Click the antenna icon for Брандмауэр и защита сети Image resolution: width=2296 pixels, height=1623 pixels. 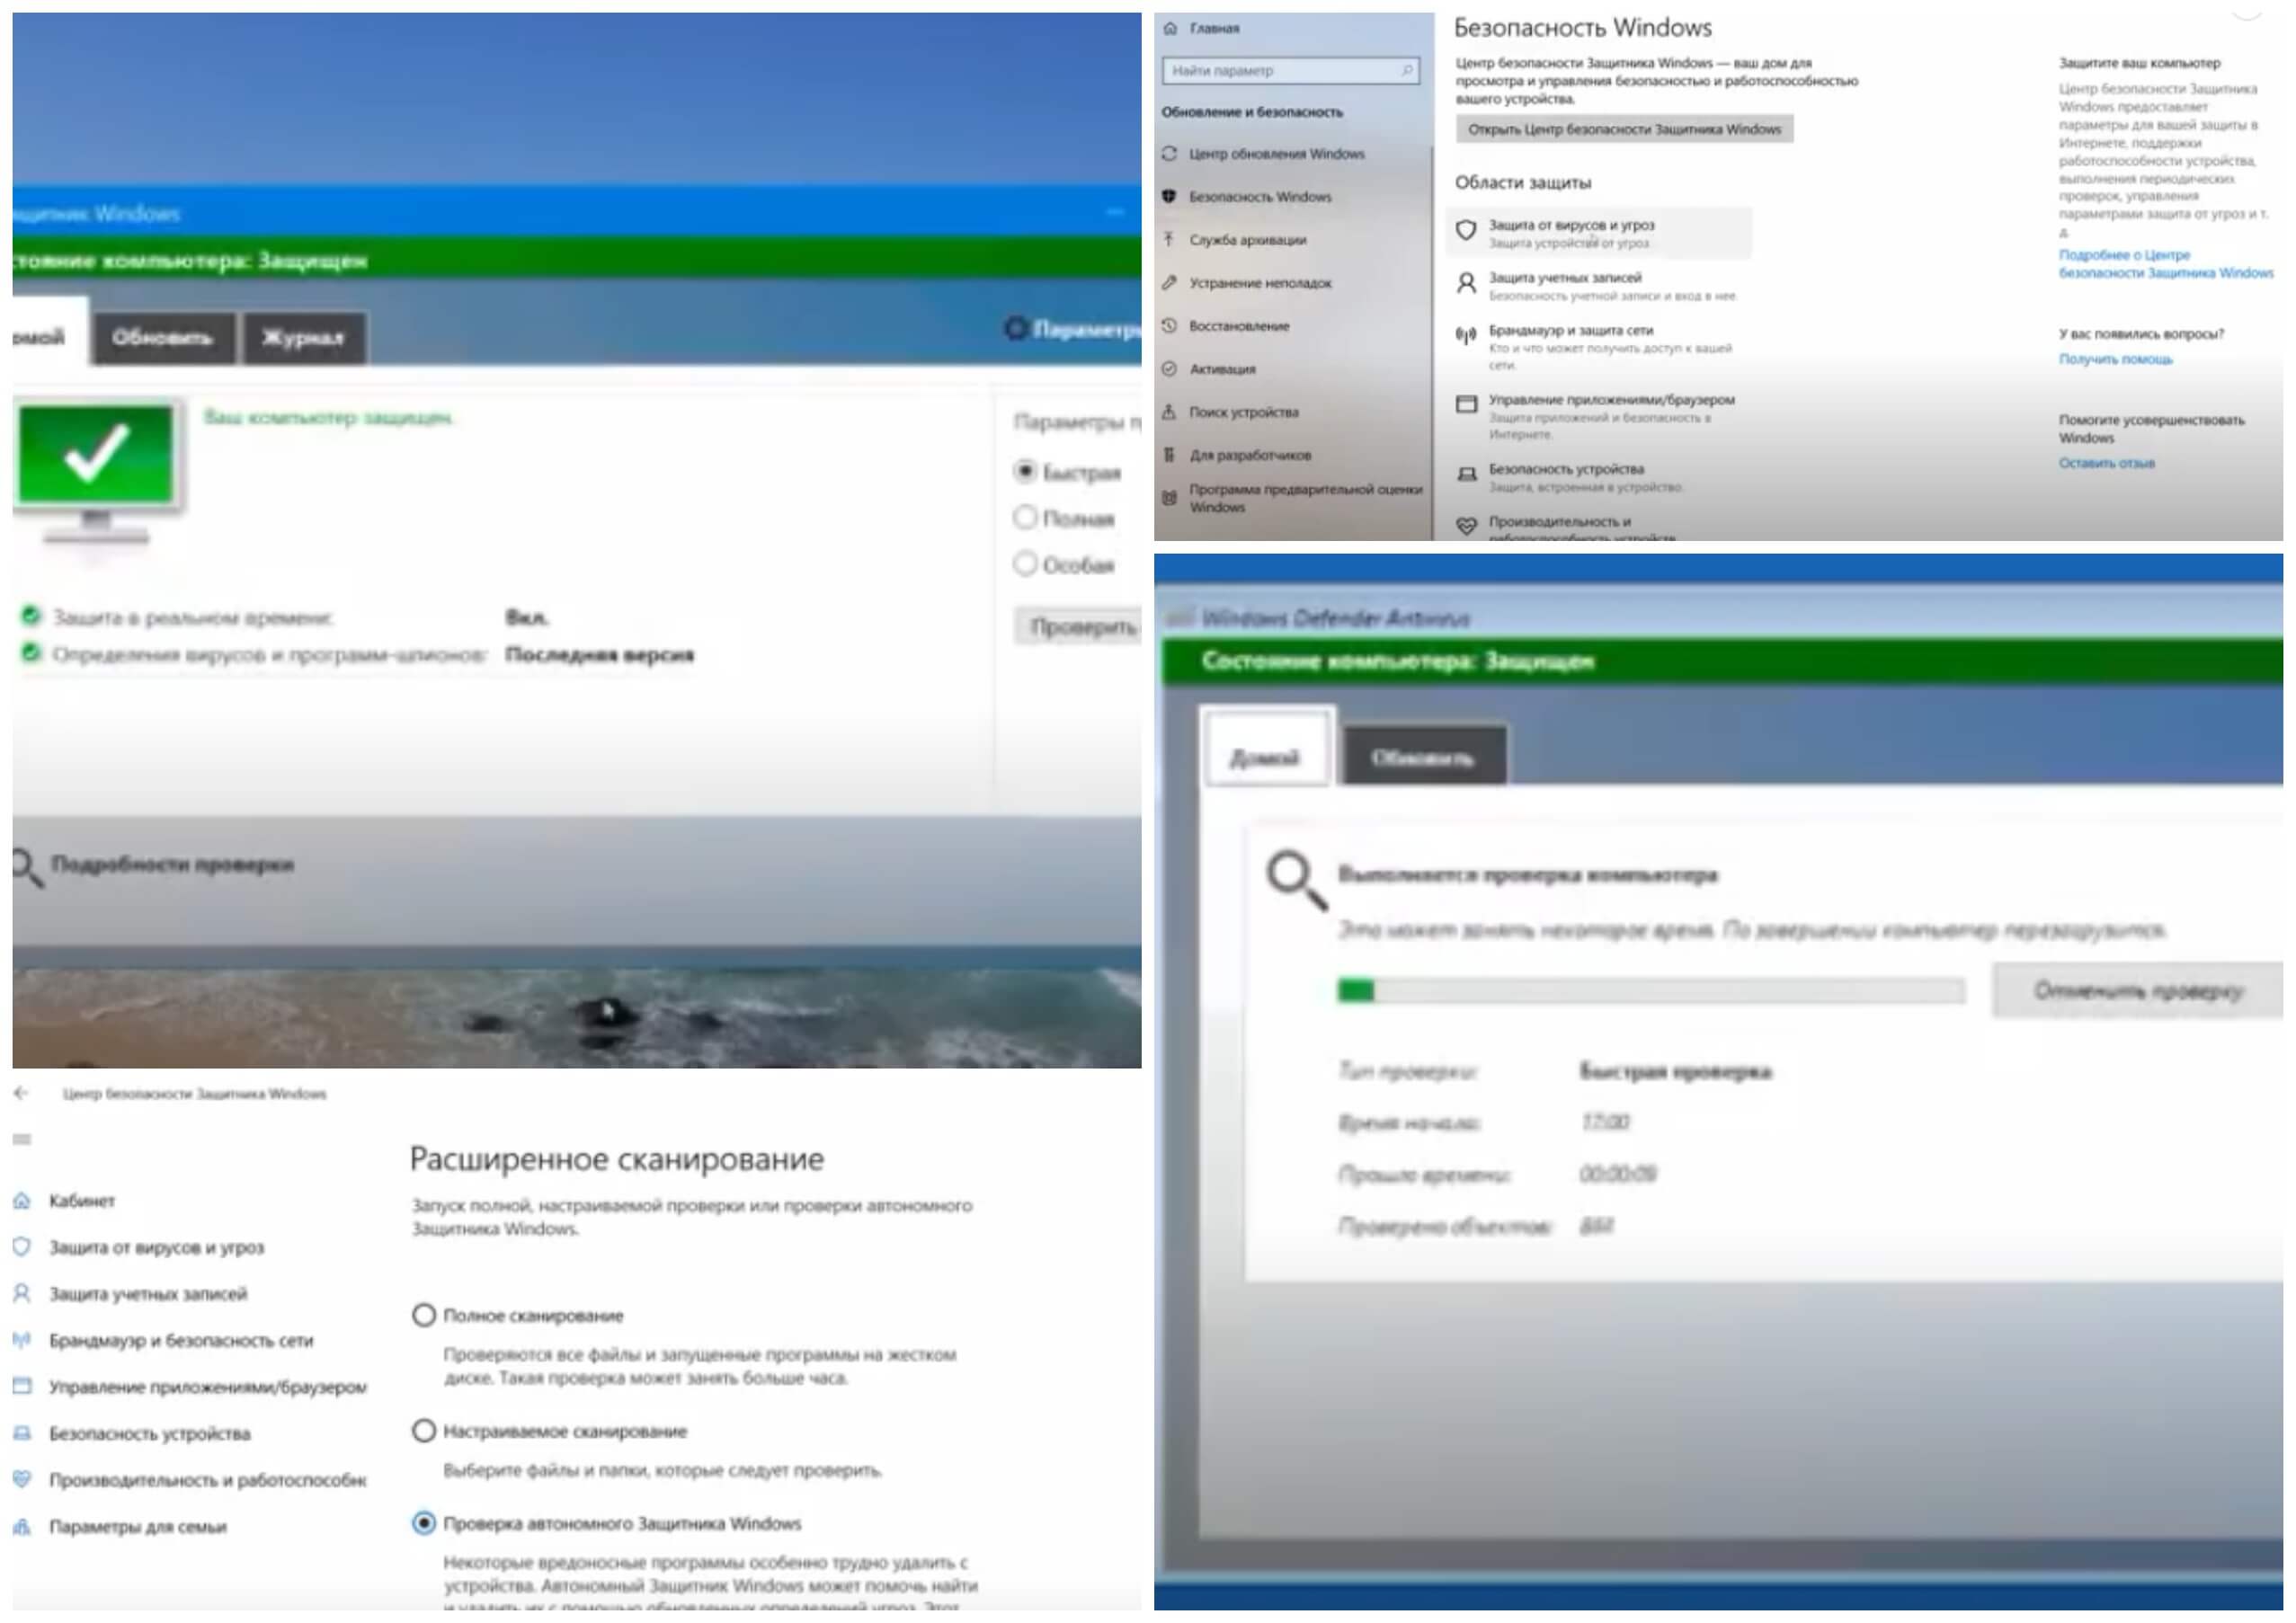click(1466, 336)
